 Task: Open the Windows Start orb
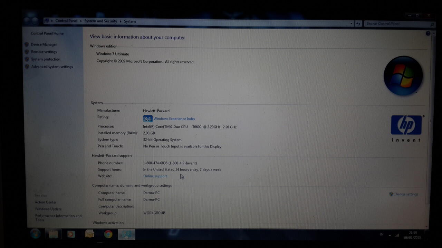click(36, 234)
